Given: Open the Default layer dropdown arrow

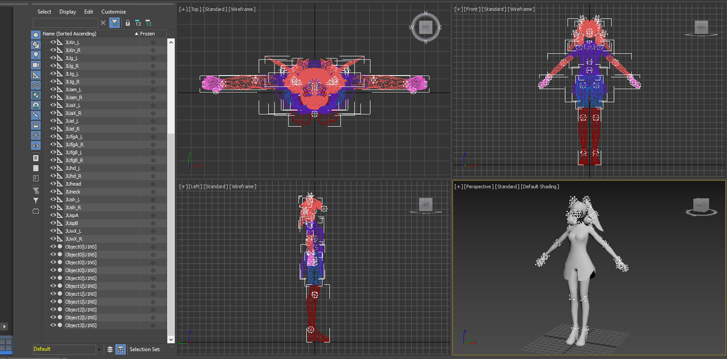Looking at the screenshot, I should (99, 349).
